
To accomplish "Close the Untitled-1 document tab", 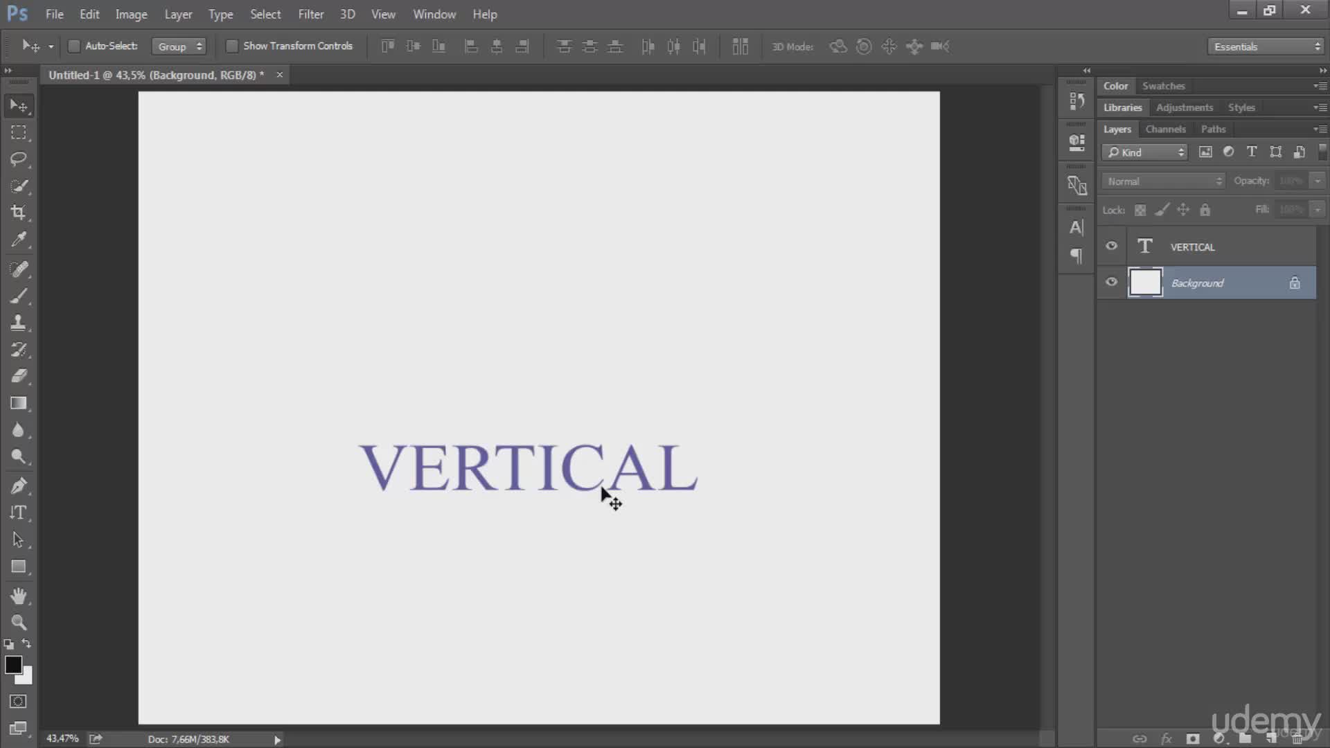I will pos(280,75).
